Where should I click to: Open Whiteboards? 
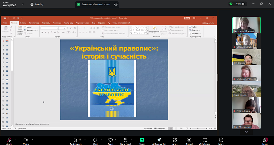[205, 140]
